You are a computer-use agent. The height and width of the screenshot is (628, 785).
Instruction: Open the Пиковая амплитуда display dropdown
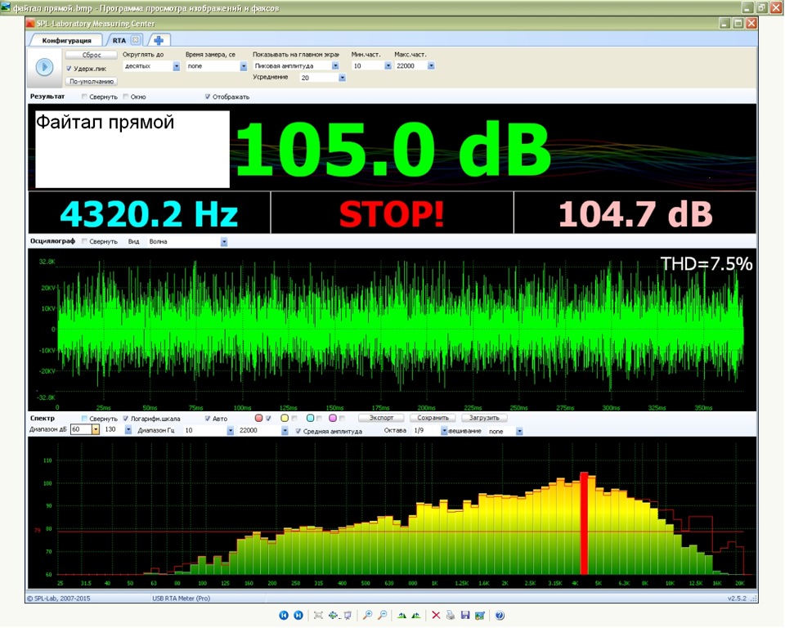(x=335, y=65)
